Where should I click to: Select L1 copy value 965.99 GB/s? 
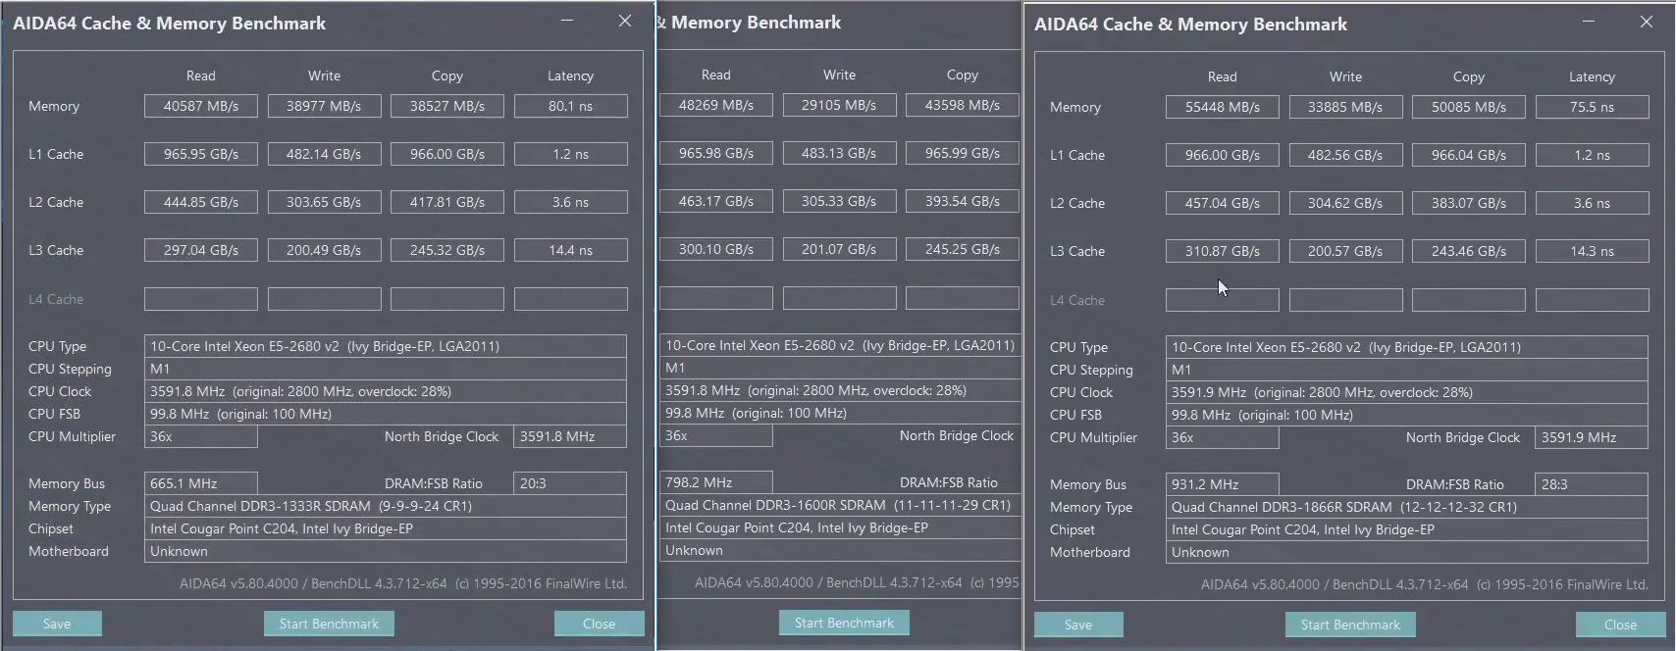tap(963, 153)
